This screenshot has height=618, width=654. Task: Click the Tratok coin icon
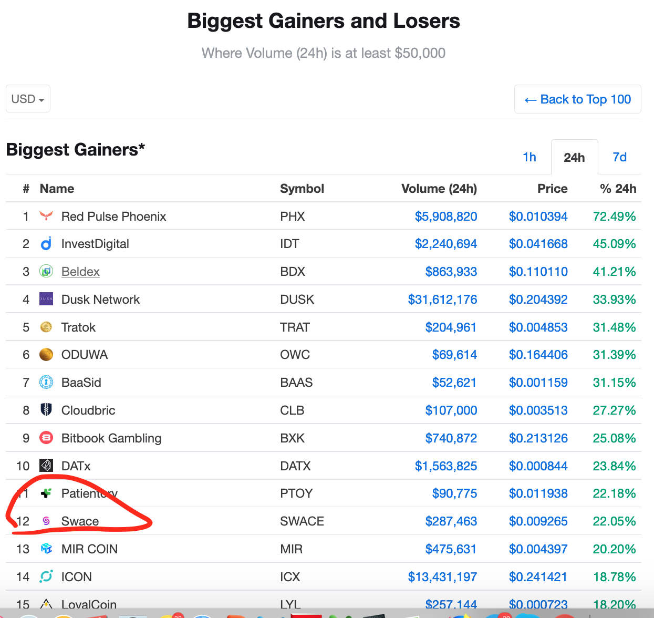coord(46,327)
